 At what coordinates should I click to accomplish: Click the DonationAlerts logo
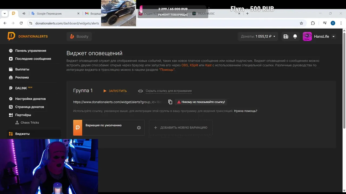pyautogui.click(x=28, y=36)
